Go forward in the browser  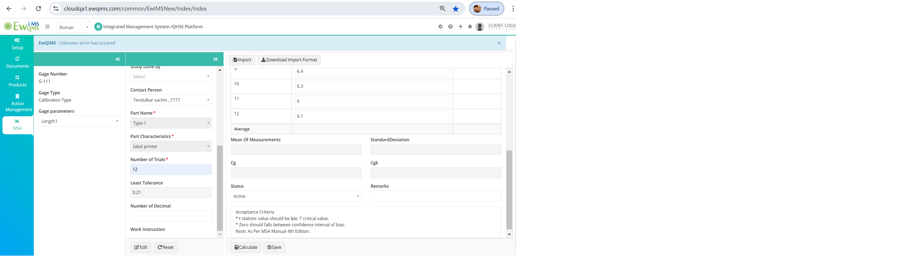coord(23,9)
